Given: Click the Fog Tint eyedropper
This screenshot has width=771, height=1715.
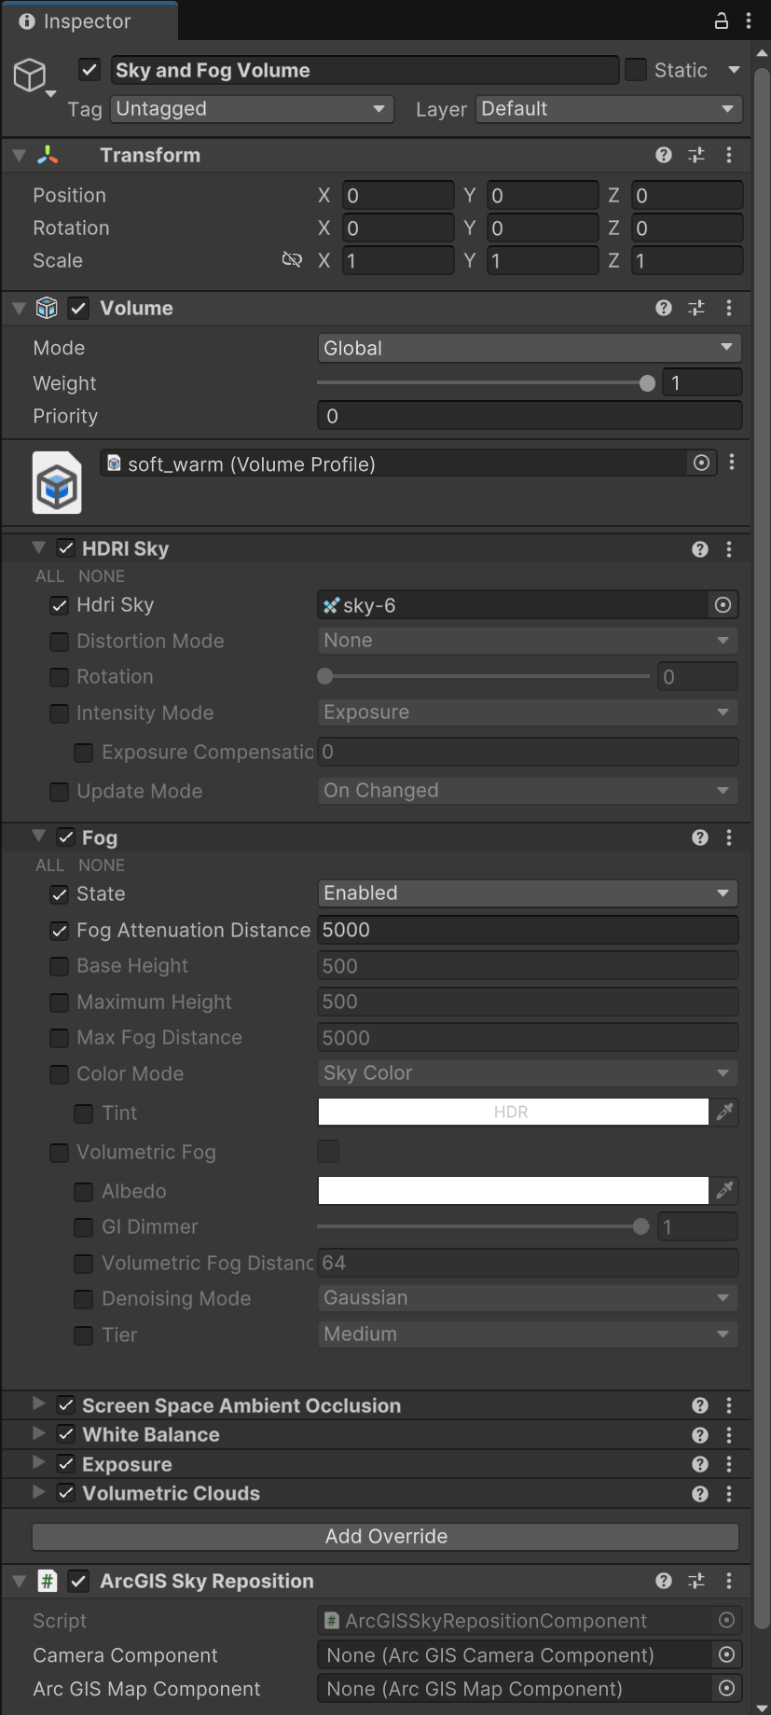Looking at the screenshot, I should tap(725, 1112).
